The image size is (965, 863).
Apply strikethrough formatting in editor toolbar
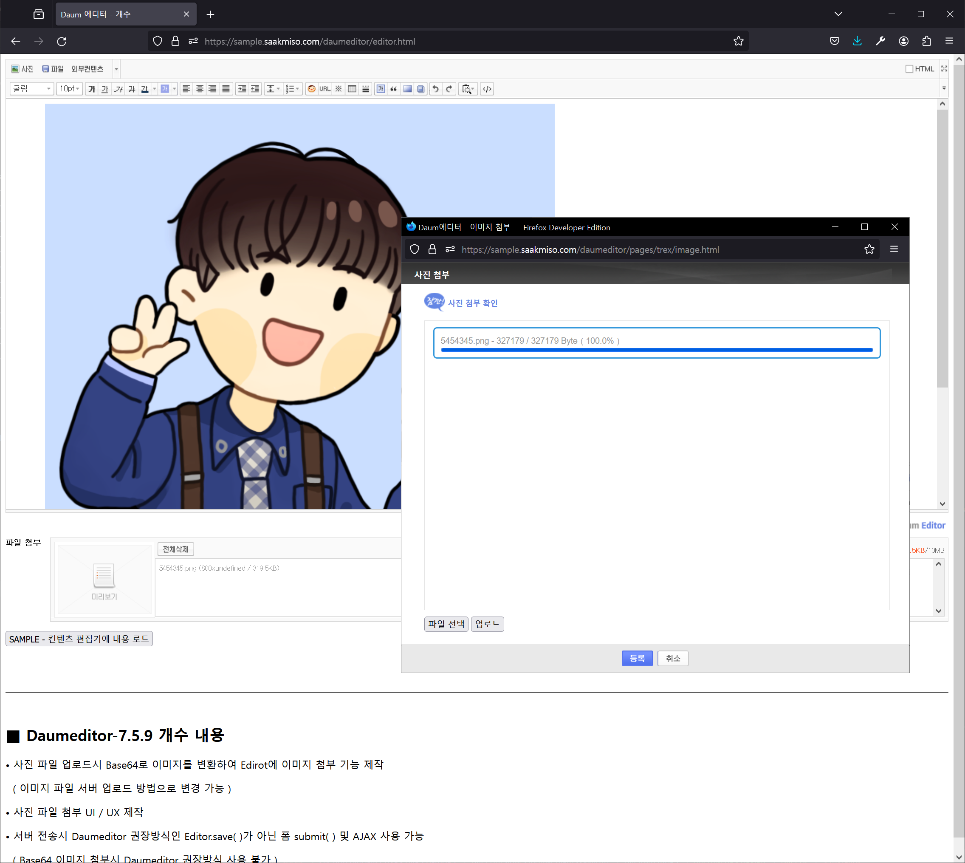(x=131, y=89)
